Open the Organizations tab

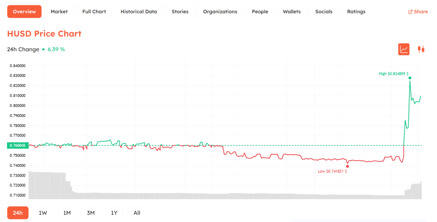pos(220,12)
